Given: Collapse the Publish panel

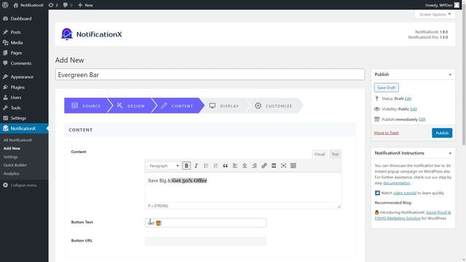Looking at the screenshot, I should [x=450, y=74].
